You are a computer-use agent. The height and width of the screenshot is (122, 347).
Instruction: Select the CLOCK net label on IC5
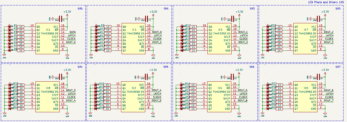point(243,39)
